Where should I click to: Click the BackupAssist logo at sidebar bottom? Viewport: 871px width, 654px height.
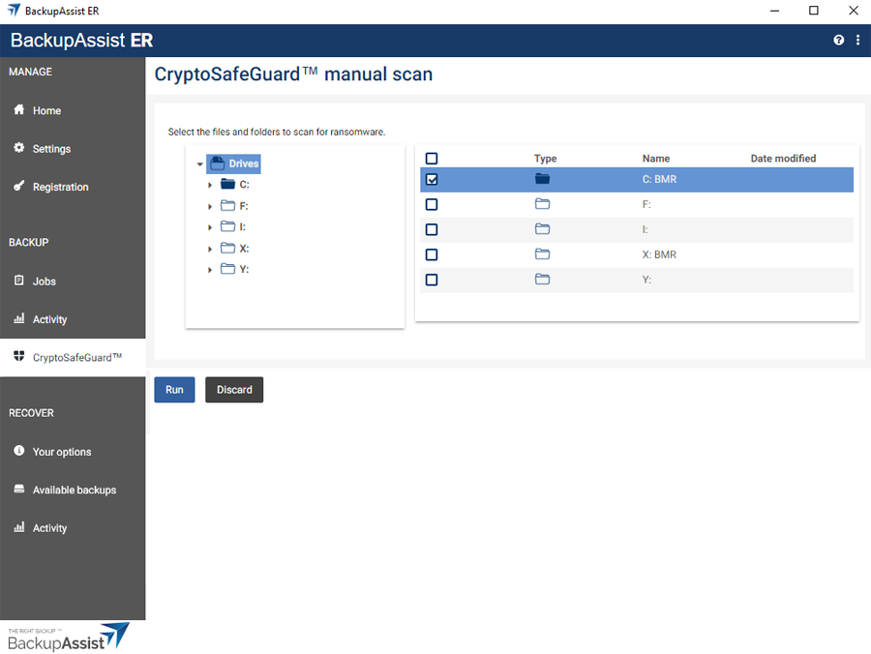click(69, 637)
